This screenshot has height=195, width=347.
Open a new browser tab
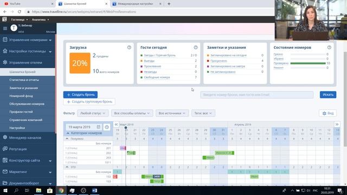[169, 4]
